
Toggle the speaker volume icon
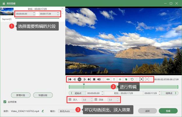tap(99, 79)
